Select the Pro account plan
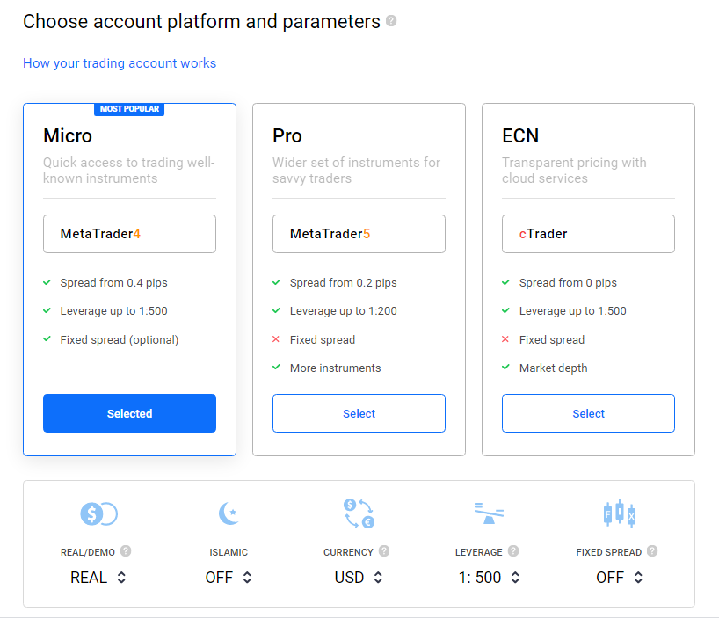The image size is (719, 626). (x=359, y=413)
